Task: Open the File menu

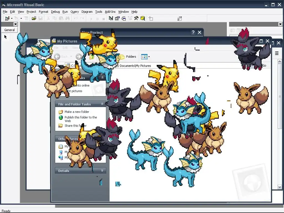Action: pos(5,12)
